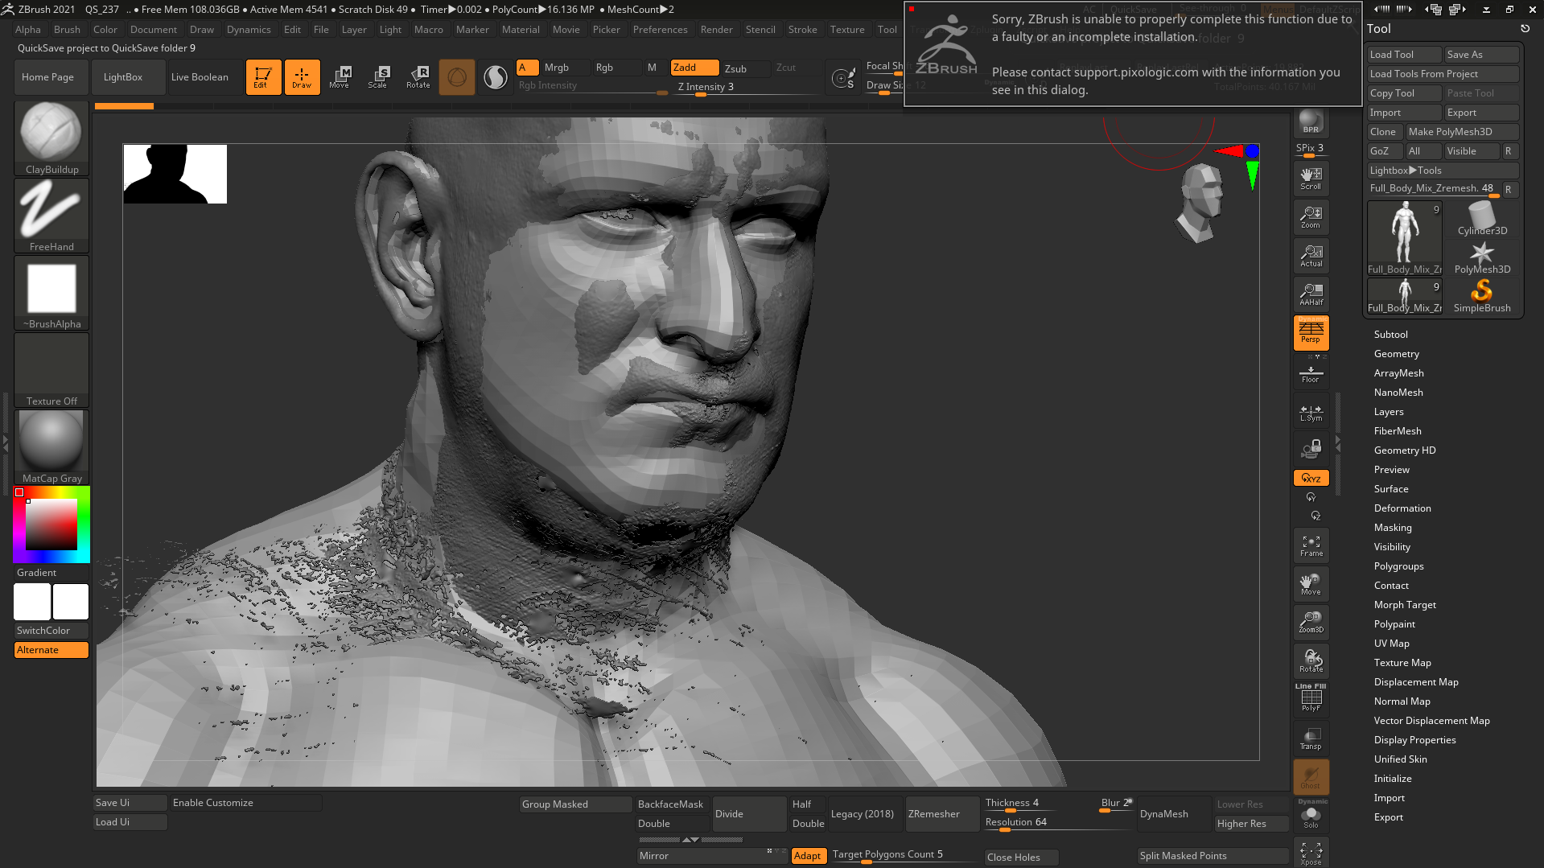Screen dimensions: 1544x868
Task: Open the Brush menu
Action: coord(67,30)
